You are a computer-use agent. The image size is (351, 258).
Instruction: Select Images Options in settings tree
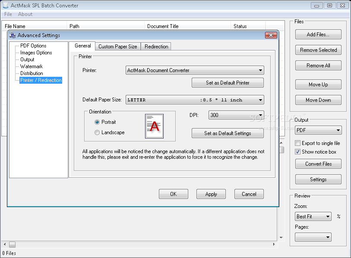[x=36, y=53]
